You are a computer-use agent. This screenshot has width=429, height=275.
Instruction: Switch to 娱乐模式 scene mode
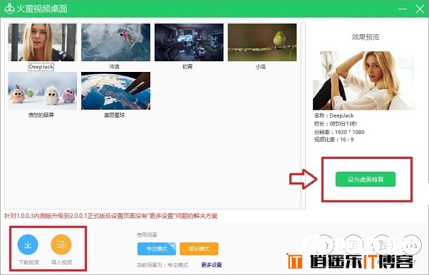[x=199, y=249]
